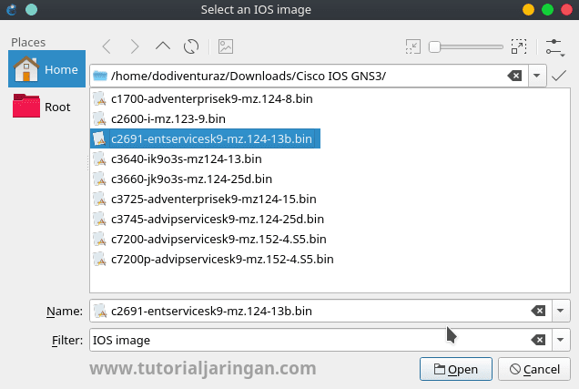Clear the location path field

[514, 76]
